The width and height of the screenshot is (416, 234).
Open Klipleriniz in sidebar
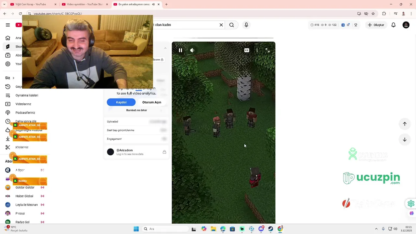point(23,147)
